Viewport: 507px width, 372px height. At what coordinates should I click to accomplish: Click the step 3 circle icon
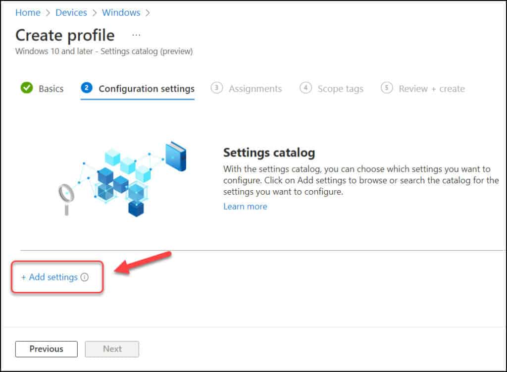click(x=217, y=88)
